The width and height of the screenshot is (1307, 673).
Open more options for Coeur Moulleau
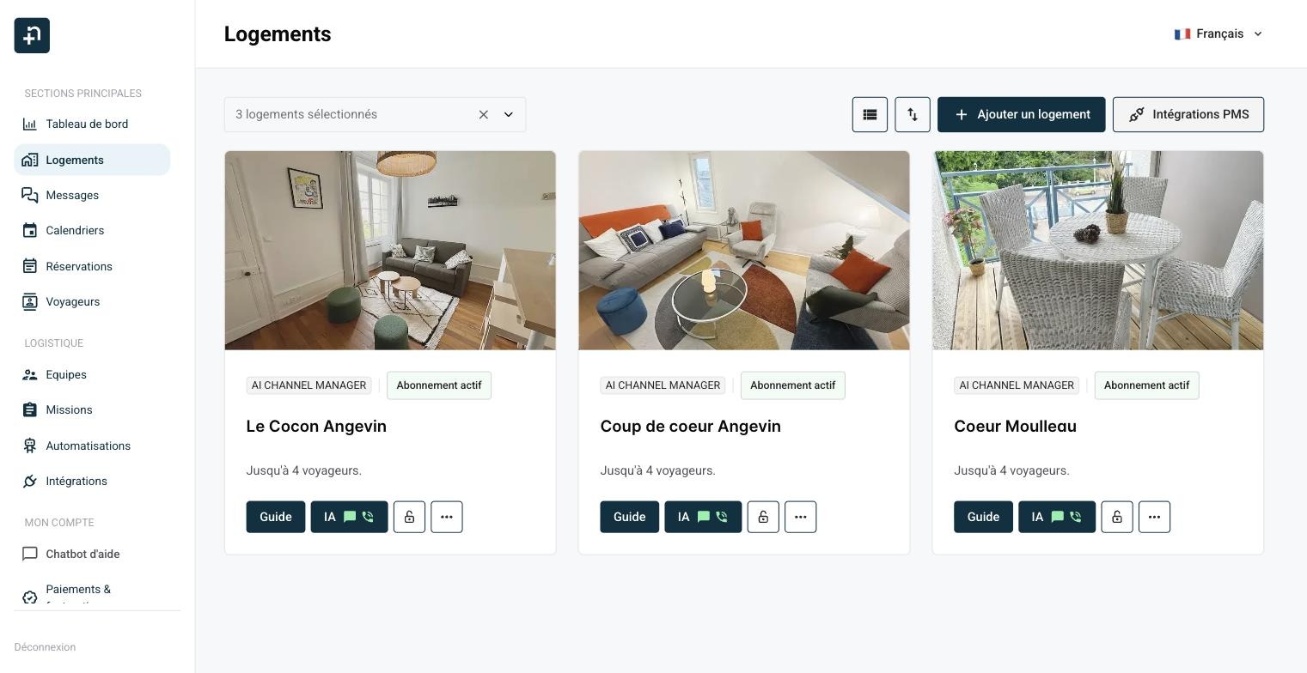1154,517
